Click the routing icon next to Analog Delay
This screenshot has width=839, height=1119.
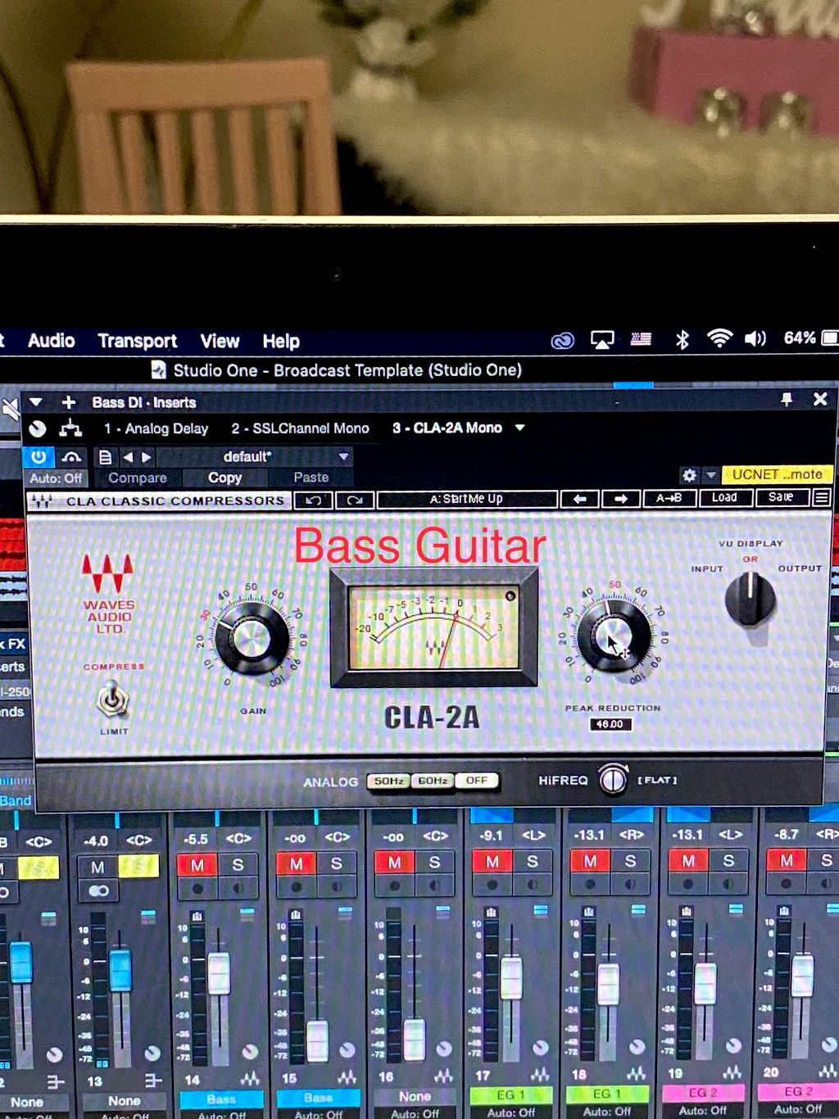pyautogui.click(x=70, y=428)
